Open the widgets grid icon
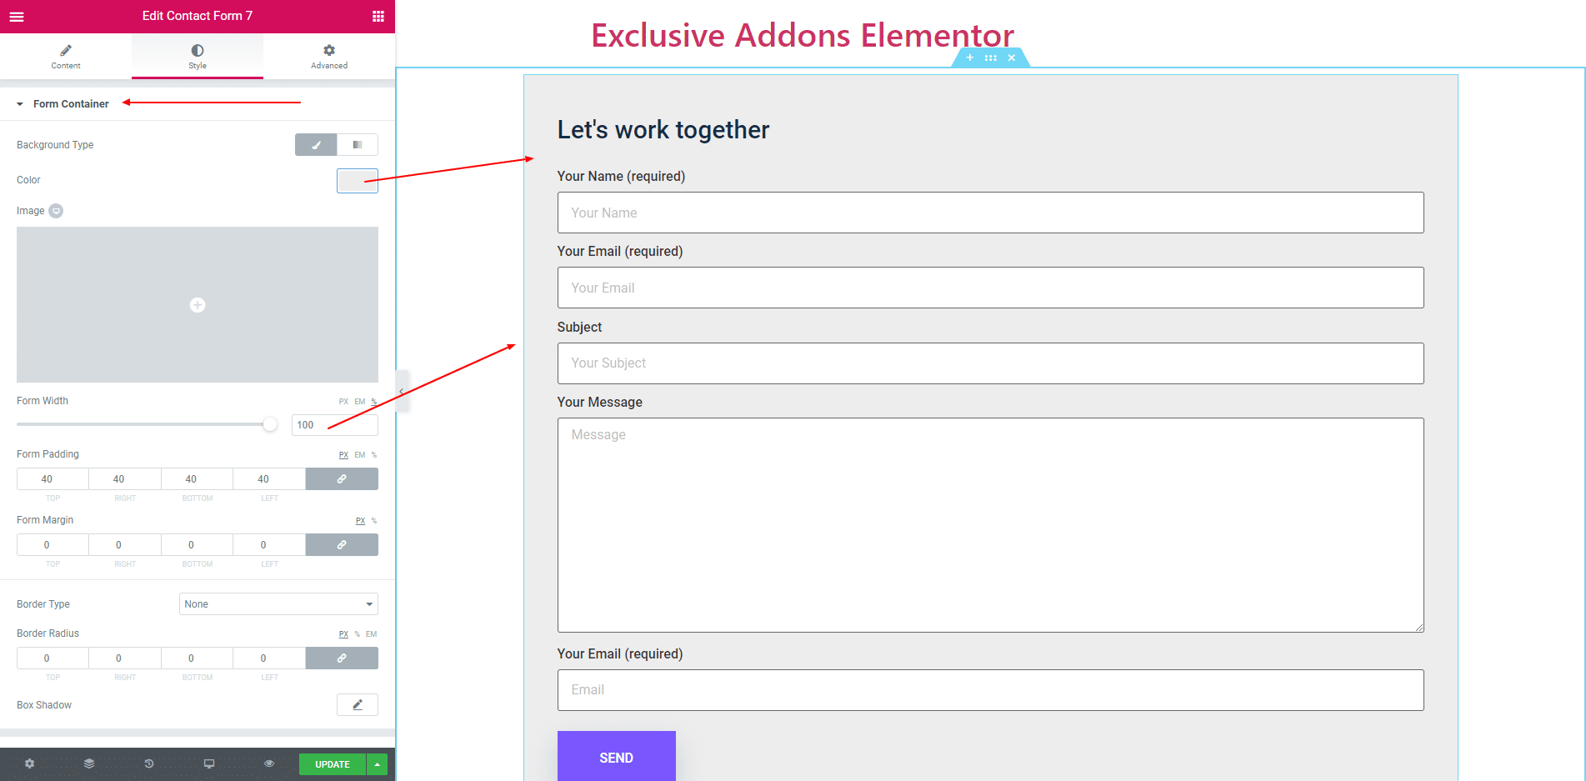1586x781 pixels. (378, 16)
